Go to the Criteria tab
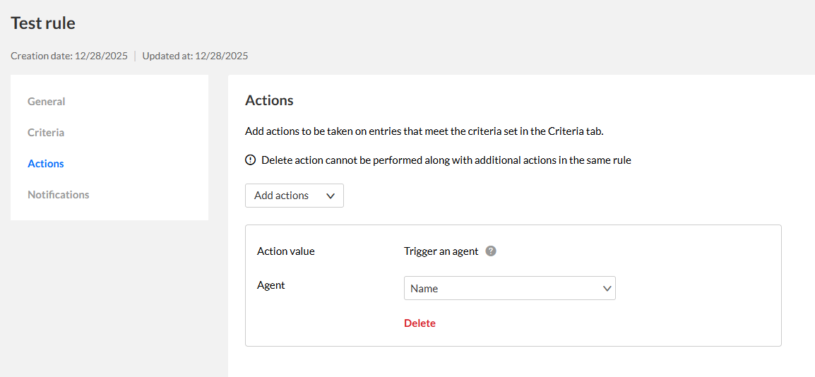This screenshot has width=815, height=377. [46, 133]
